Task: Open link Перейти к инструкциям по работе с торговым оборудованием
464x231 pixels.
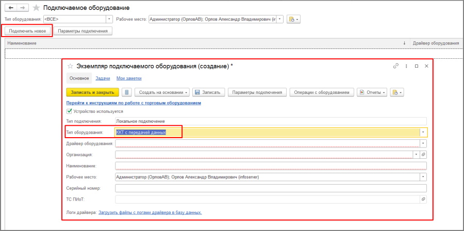Action: (134, 103)
